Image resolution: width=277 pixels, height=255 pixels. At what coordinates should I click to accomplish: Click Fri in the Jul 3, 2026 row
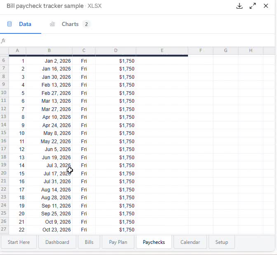click(x=84, y=165)
